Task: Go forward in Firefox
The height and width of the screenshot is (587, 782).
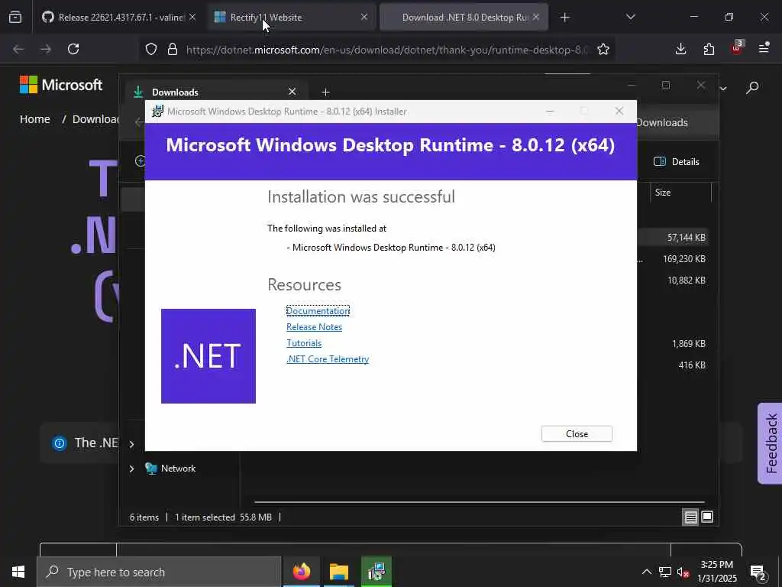Action: (x=45, y=49)
